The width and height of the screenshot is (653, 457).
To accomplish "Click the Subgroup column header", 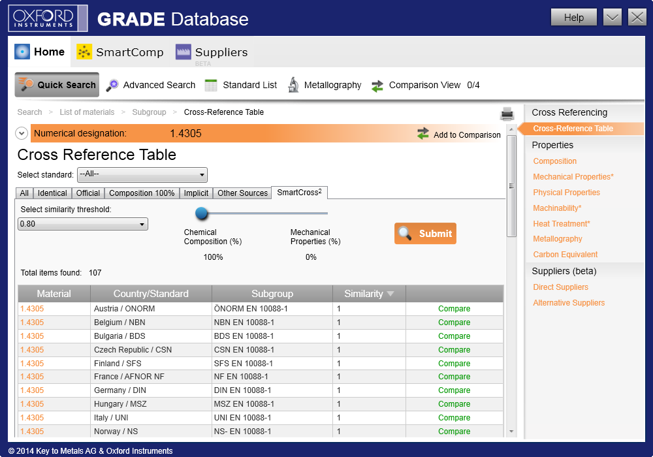I will [x=272, y=294].
